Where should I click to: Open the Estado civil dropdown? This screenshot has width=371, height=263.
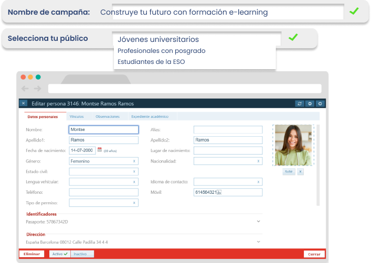point(103,171)
